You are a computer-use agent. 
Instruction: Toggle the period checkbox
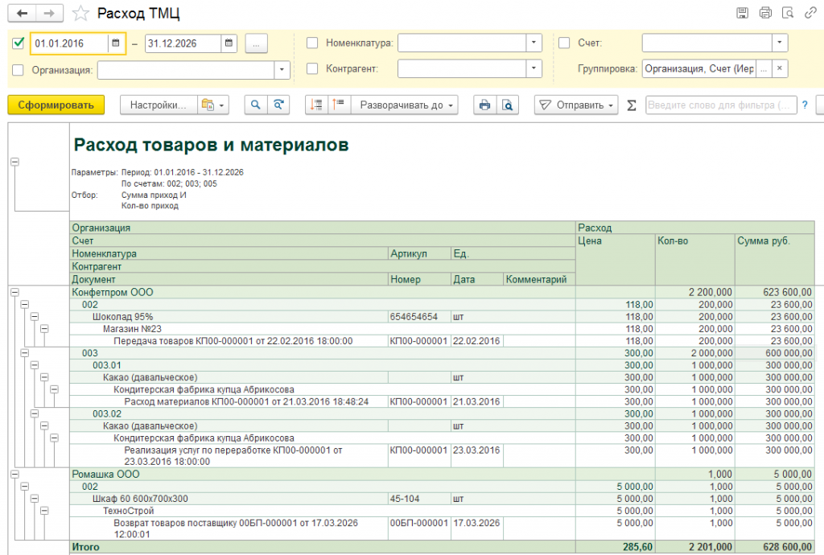pyautogui.click(x=19, y=43)
